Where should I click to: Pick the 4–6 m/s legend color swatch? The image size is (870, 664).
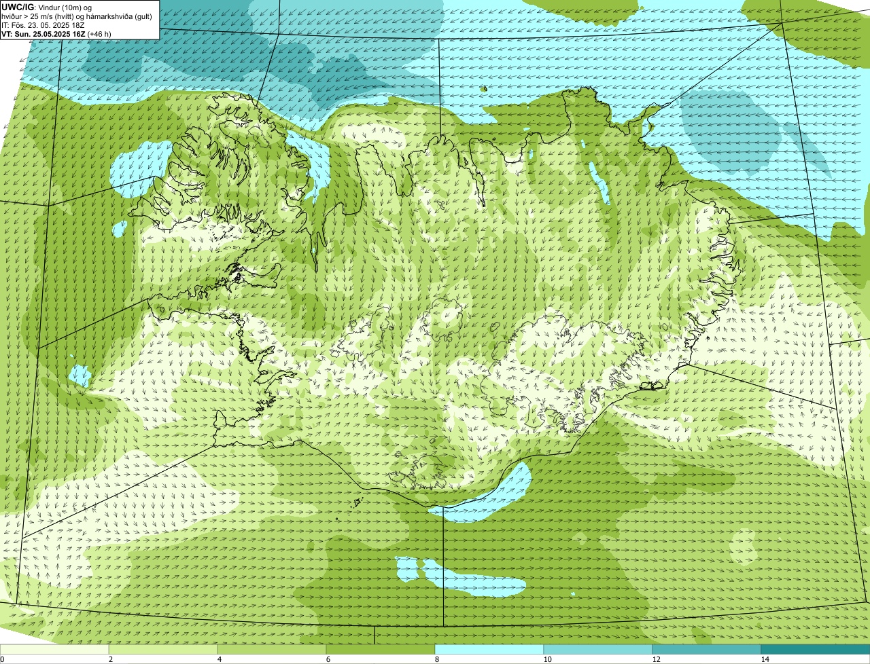point(272,649)
